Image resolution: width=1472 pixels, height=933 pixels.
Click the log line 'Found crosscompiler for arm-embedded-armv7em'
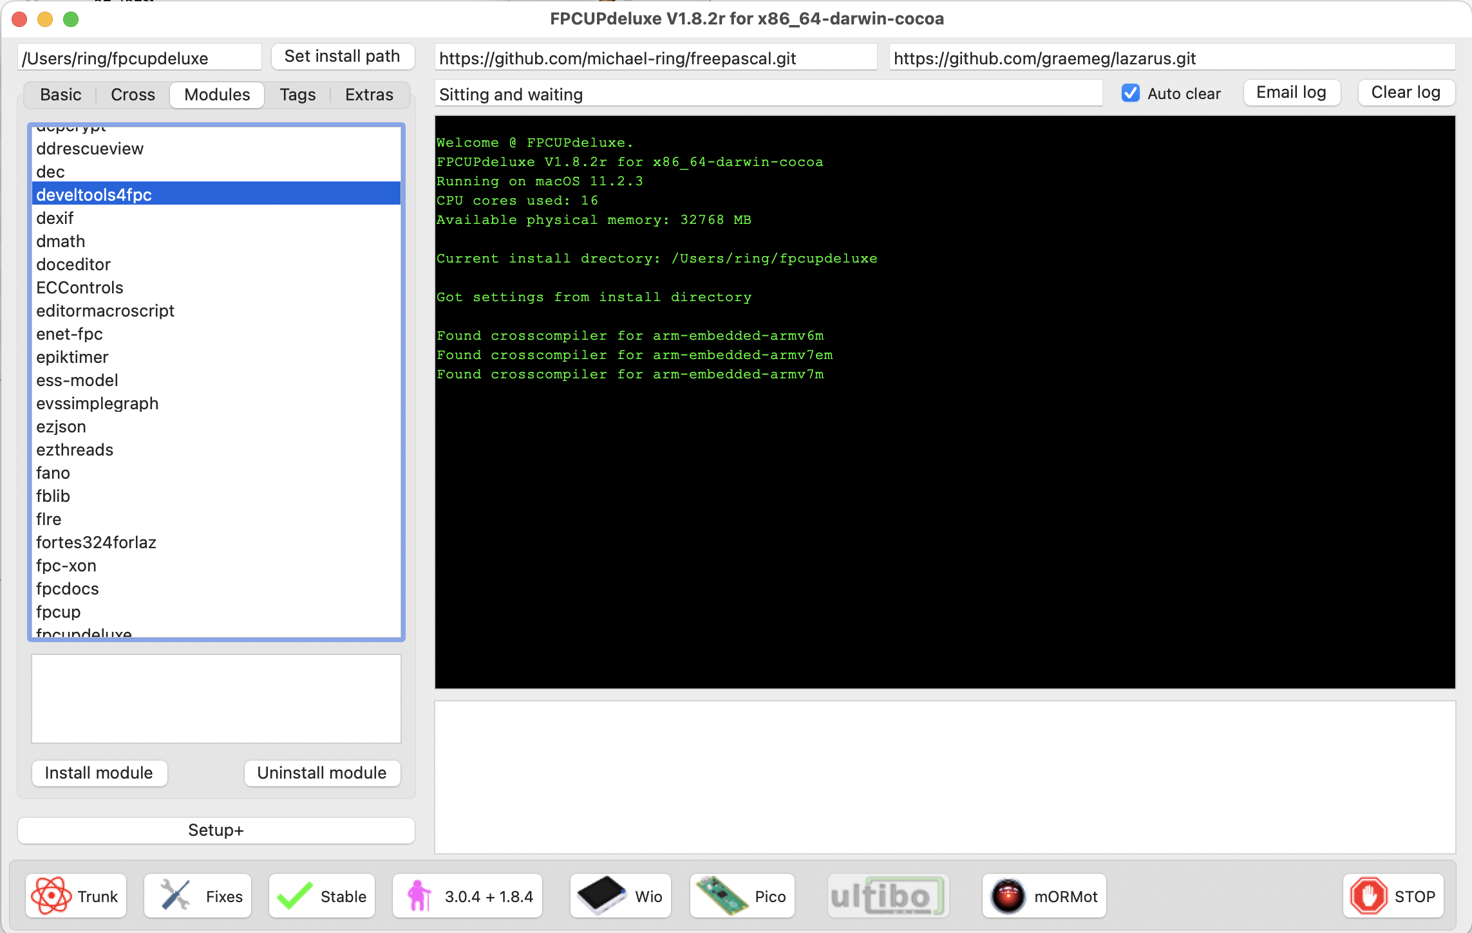634,355
